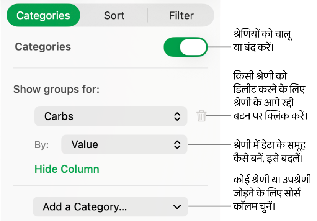Viewport: 317px width, 221px height.
Task: Click the callout line beside the trash icon
Action: pyautogui.click(x=220, y=115)
